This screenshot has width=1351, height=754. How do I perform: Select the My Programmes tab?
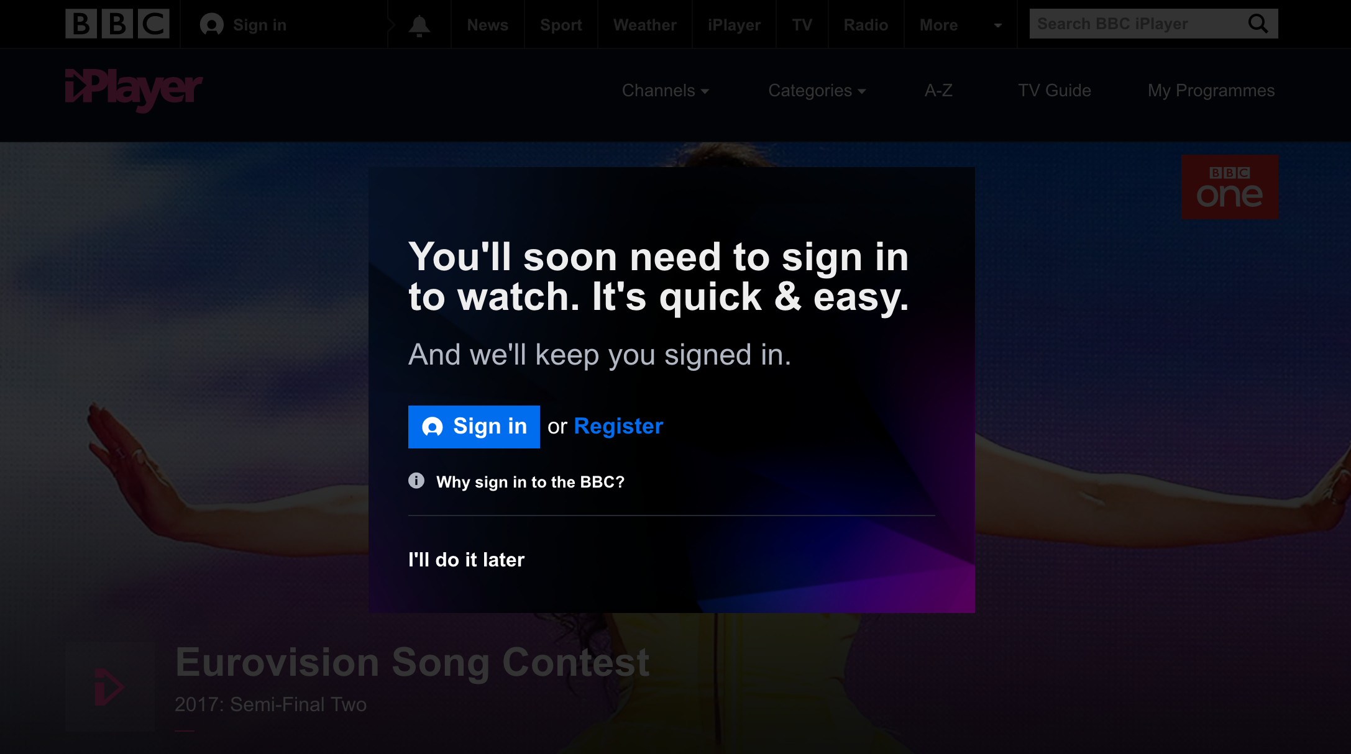[x=1211, y=90]
